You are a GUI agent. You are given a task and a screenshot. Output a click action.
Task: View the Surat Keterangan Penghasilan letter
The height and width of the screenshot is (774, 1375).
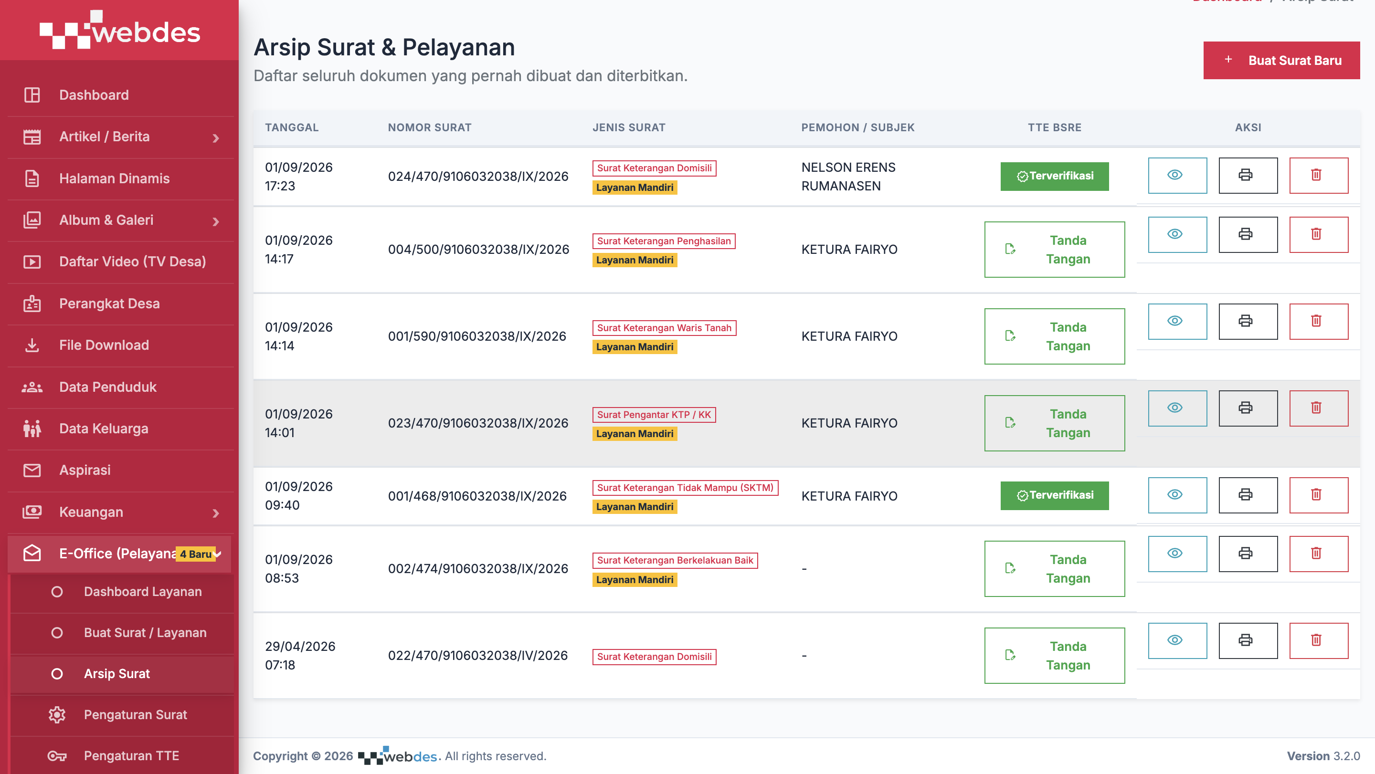[1177, 234]
